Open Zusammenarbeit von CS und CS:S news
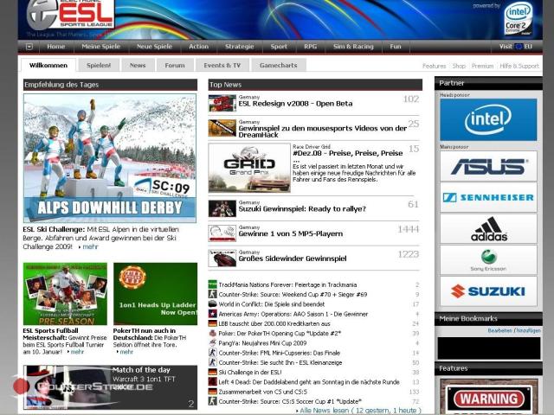The image size is (554, 415). pos(262,392)
